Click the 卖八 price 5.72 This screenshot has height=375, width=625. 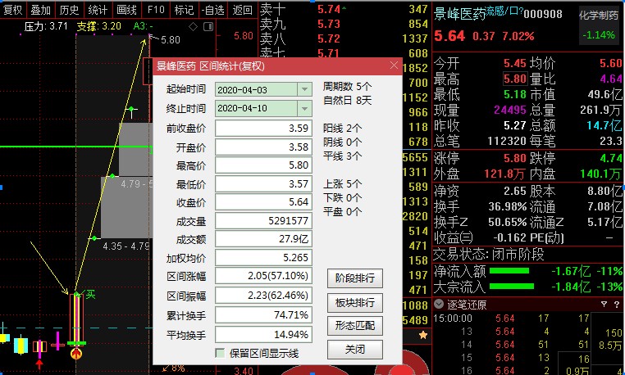click(x=329, y=38)
